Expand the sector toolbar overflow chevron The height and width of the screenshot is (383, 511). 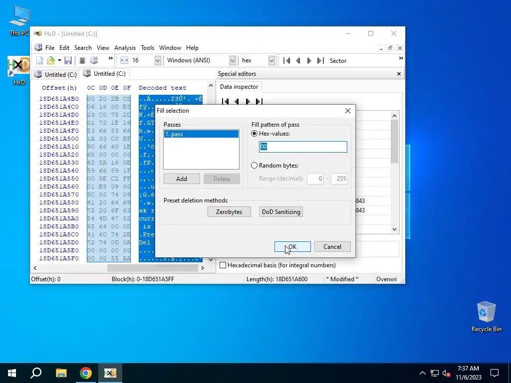click(x=401, y=58)
